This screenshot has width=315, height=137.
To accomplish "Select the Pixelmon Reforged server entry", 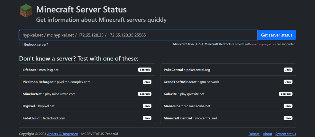I will [87, 82].
